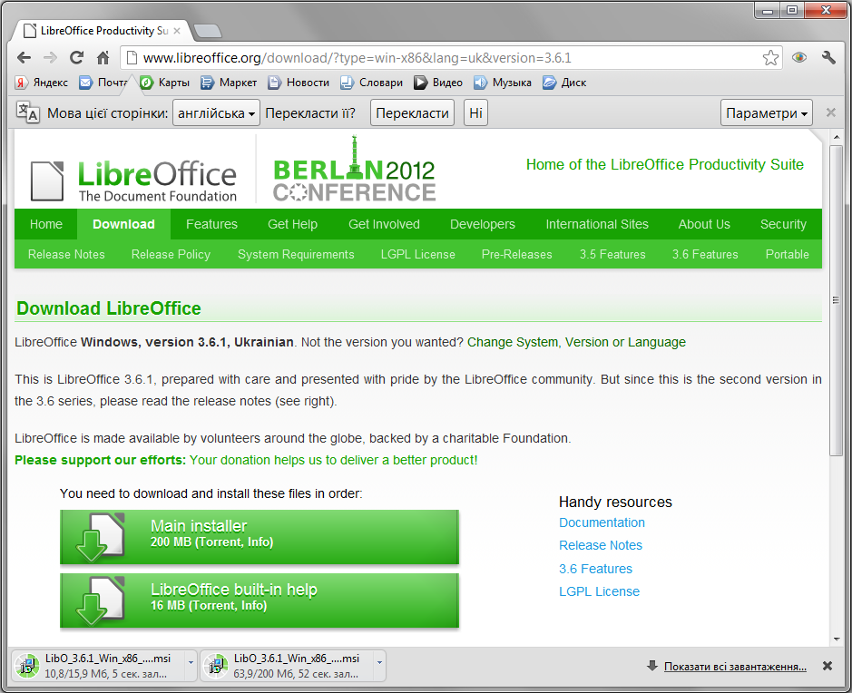Open the Developers menu item
The image size is (852, 693).
click(x=483, y=224)
